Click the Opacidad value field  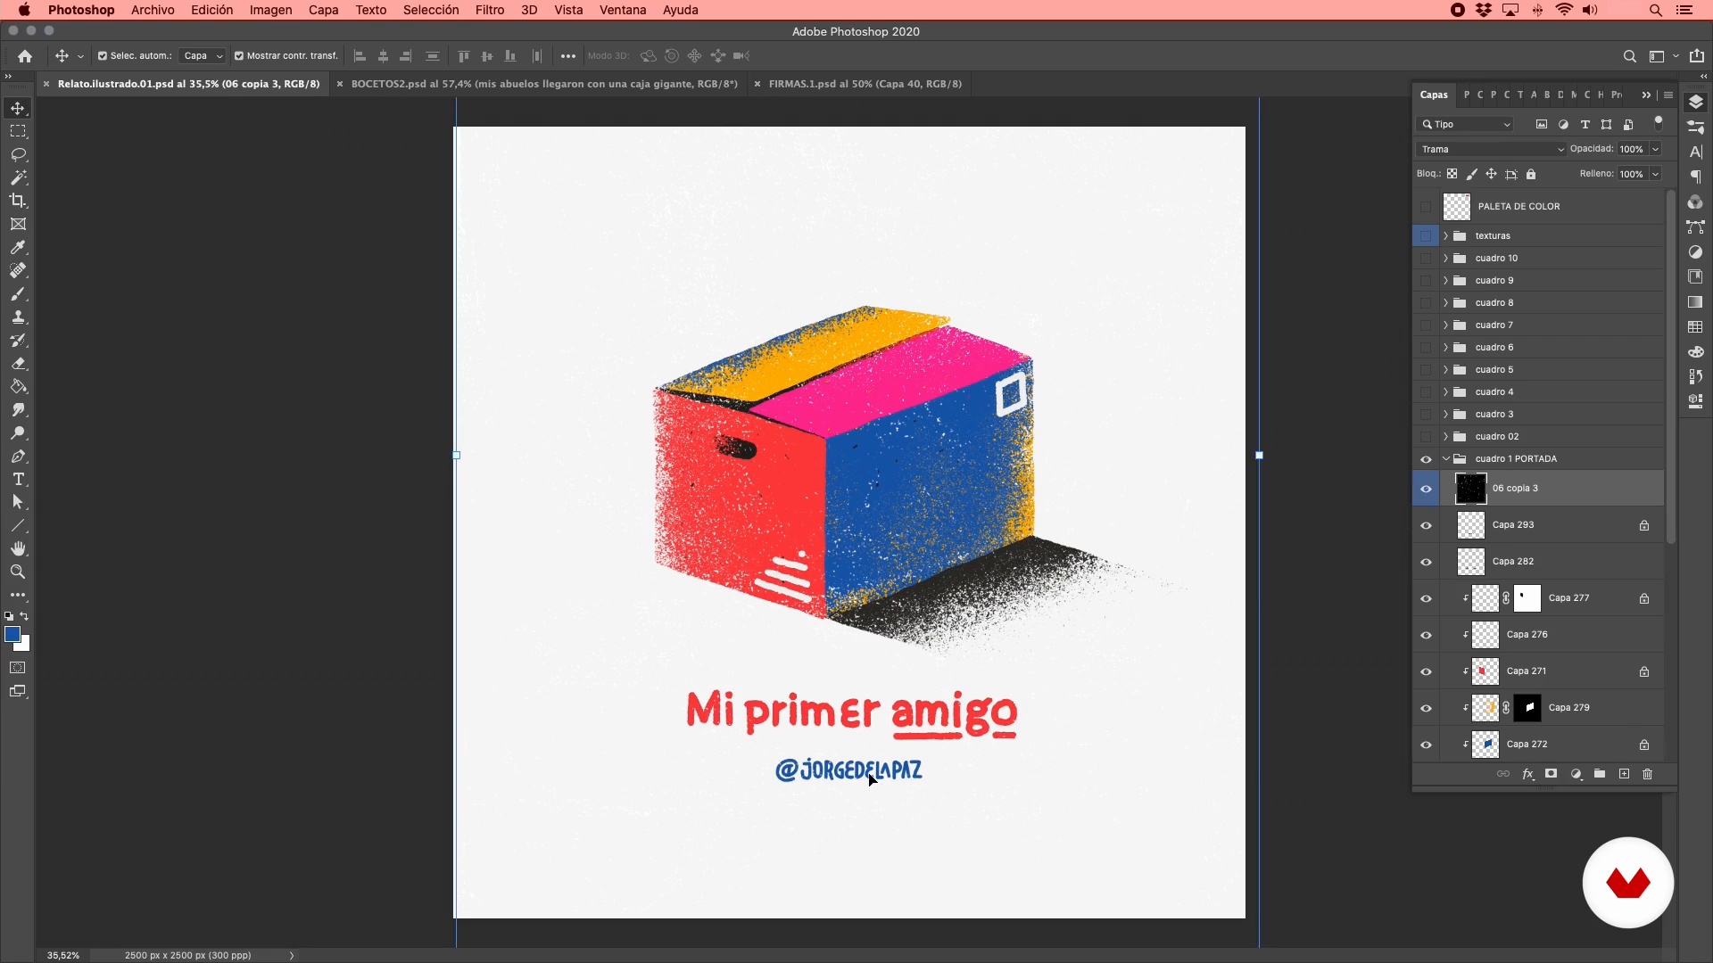click(x=1632, y=149)
